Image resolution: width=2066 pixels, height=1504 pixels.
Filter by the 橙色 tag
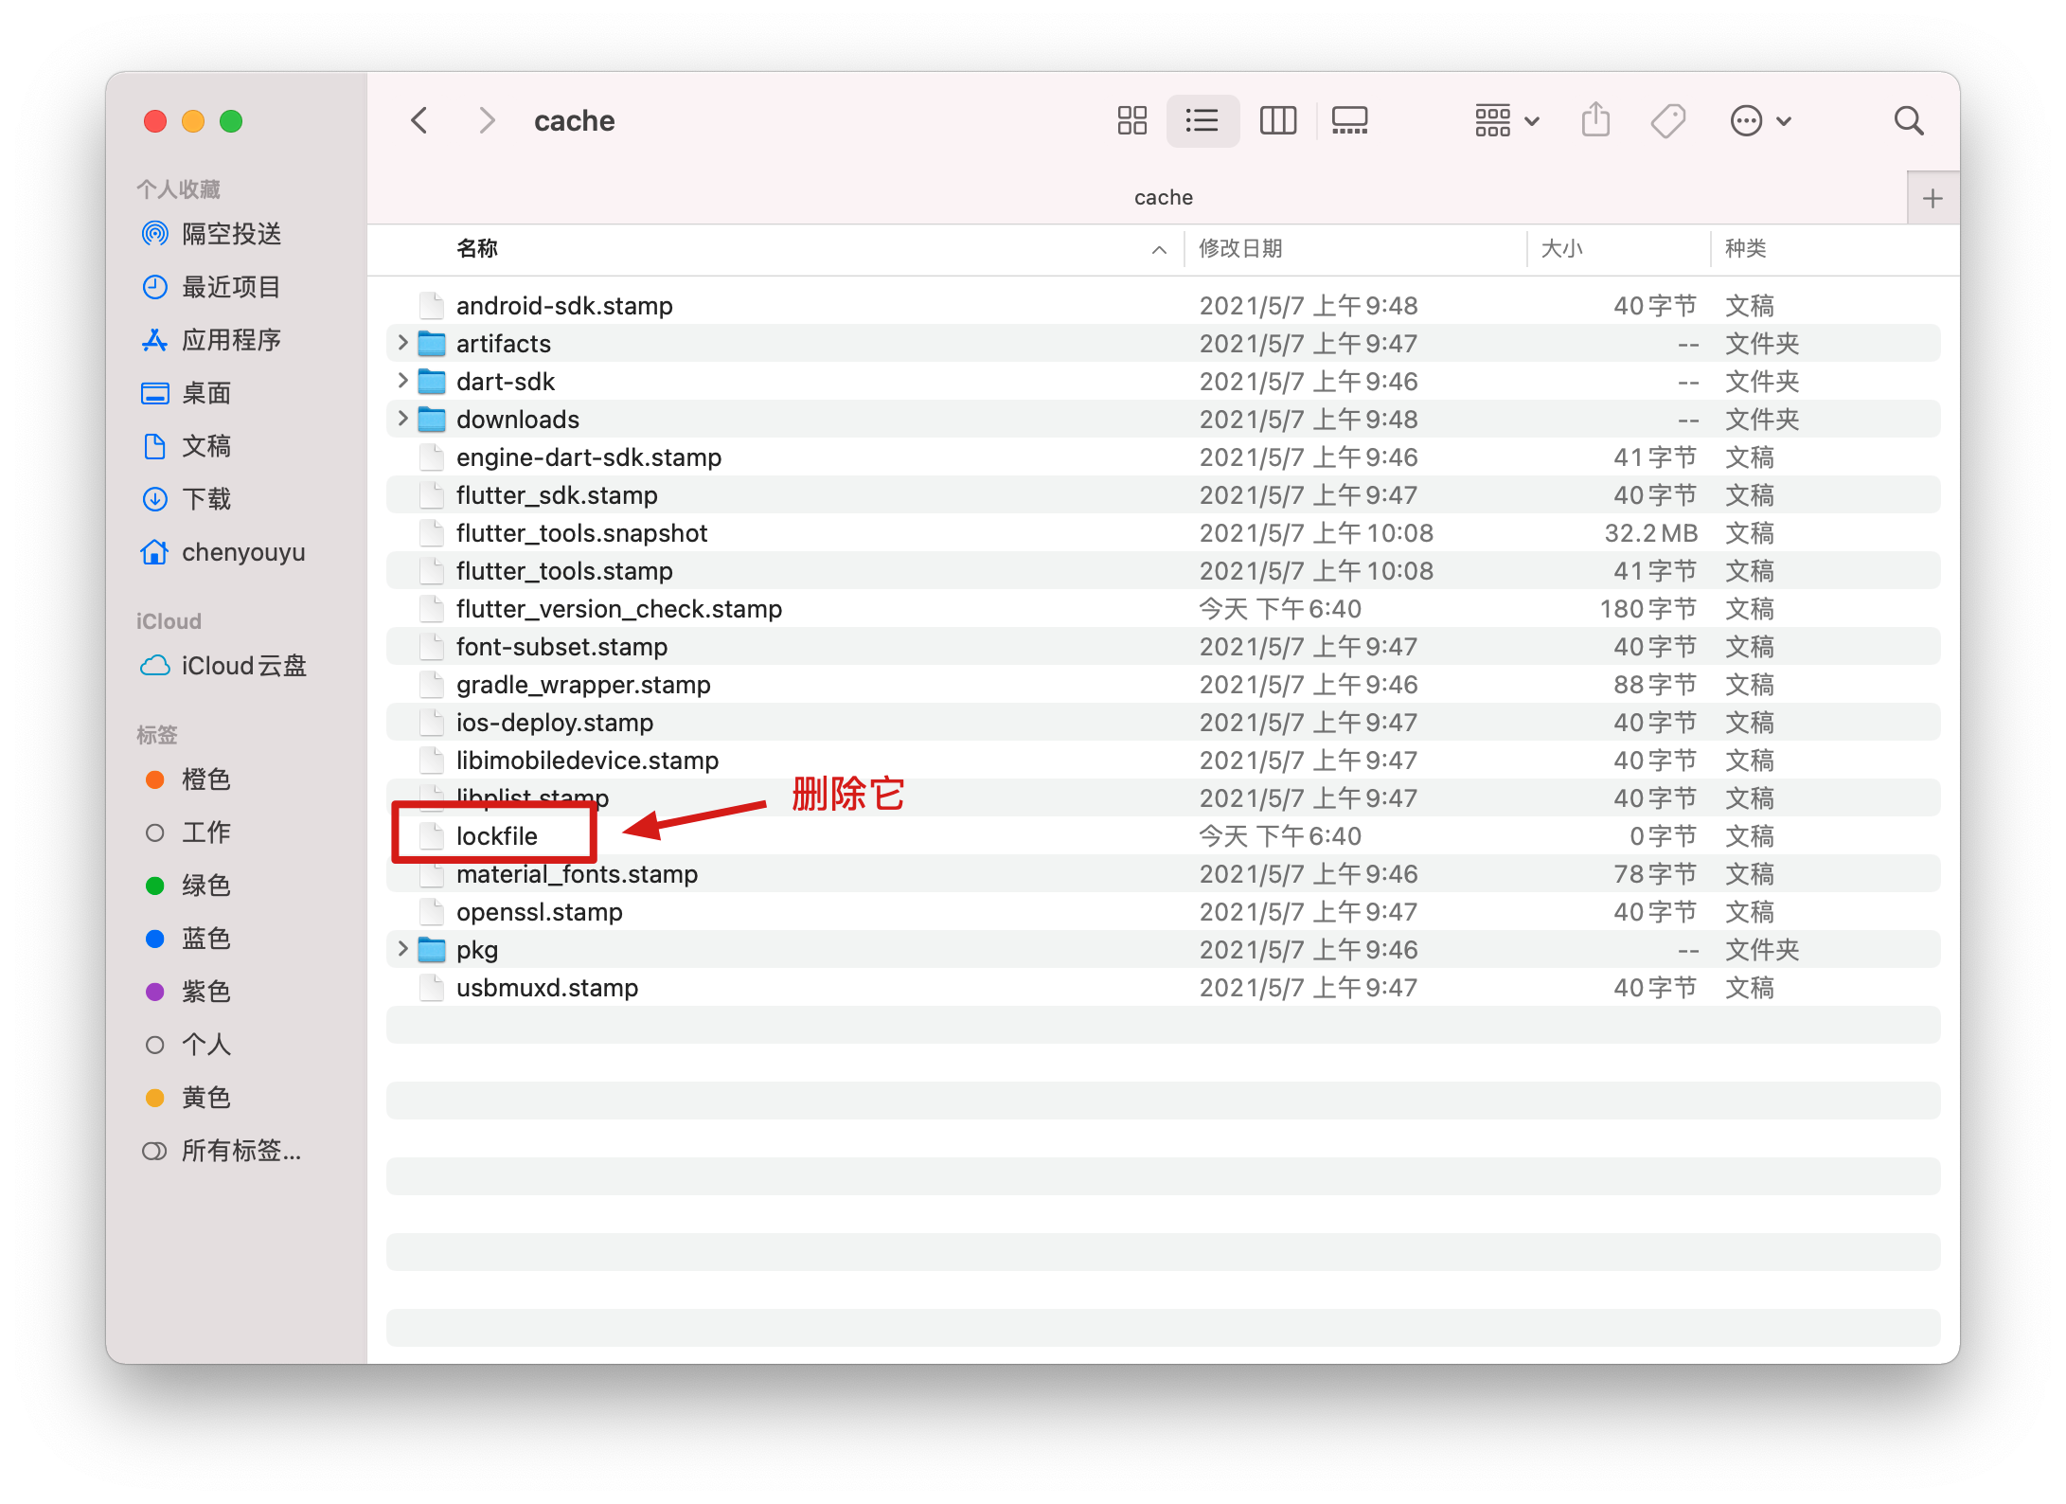187,779
